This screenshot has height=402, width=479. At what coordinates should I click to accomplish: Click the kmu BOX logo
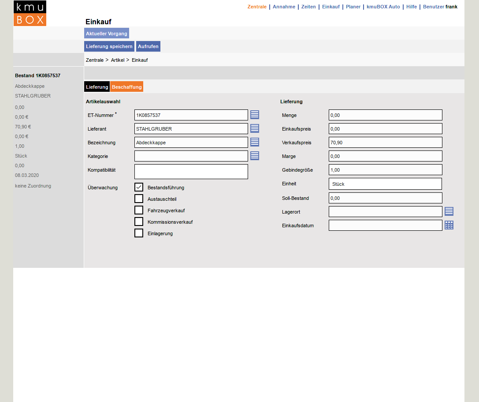[x=30, y=13]
